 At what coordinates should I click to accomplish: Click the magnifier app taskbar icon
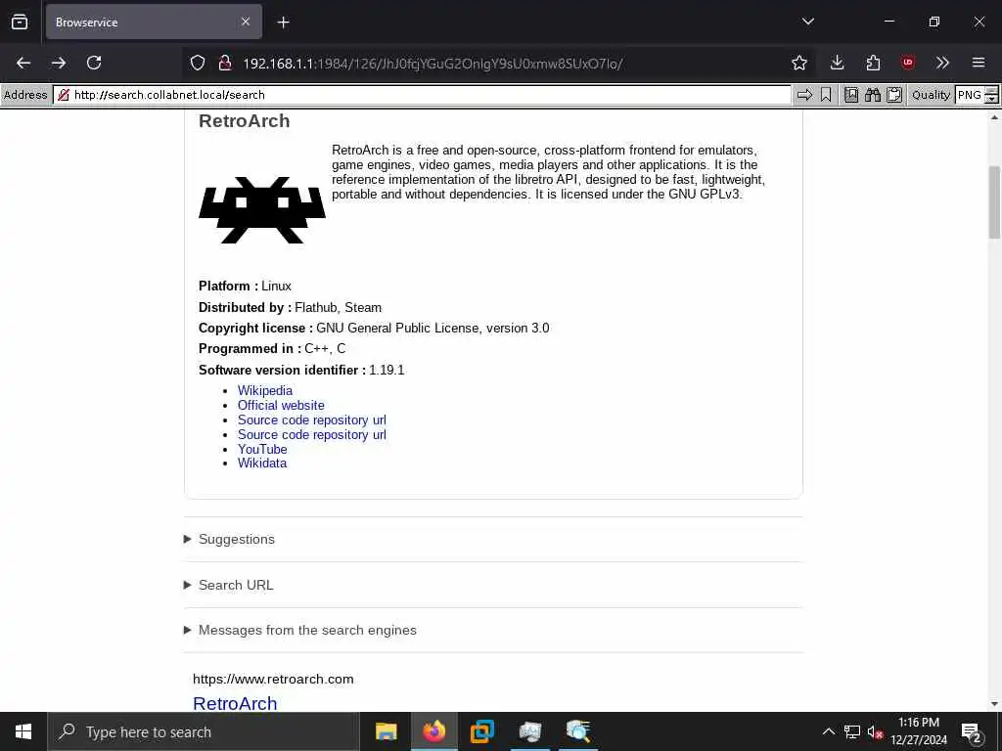point(577,731)
